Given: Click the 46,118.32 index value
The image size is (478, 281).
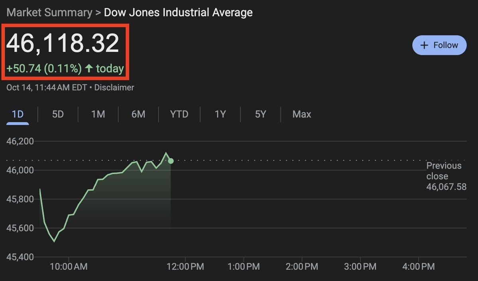Looking at the screenshot, I should (x=63, y=43).
